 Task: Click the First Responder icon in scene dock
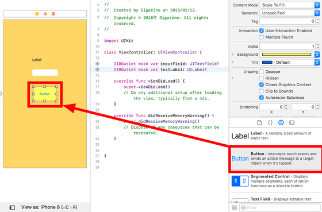click(45, 14)
